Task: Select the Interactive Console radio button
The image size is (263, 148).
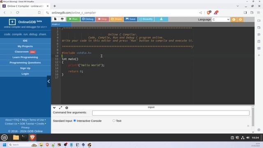Action: pos(75,120)
